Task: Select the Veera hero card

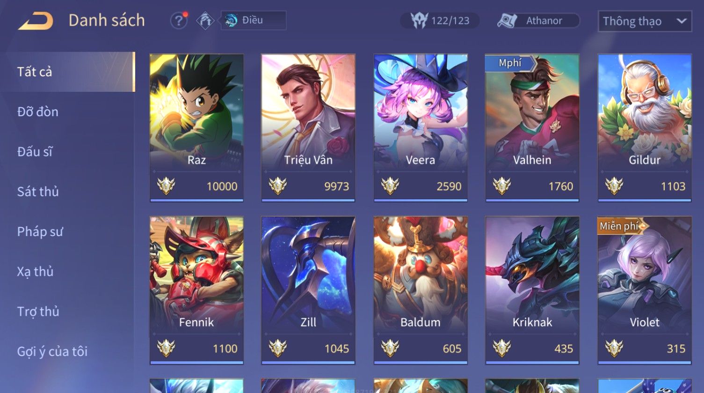Action: 421,128
